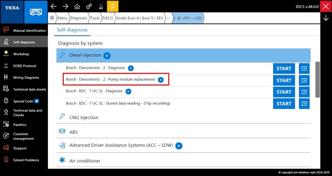Open Solved Problems in the sidebar
This screenshot has width=332, height=176.
(x=24, y=160)
